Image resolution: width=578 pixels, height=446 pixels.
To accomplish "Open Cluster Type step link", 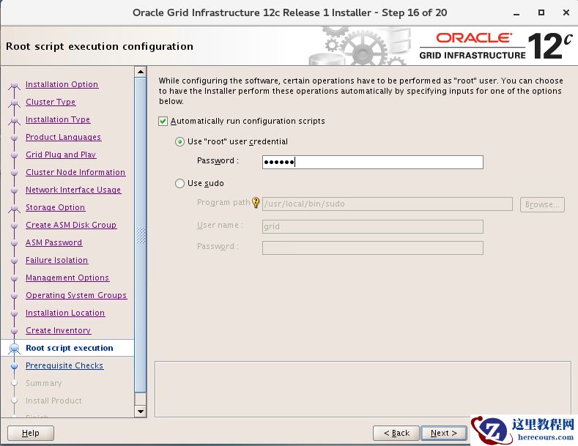I will click(x=51, y=102).
